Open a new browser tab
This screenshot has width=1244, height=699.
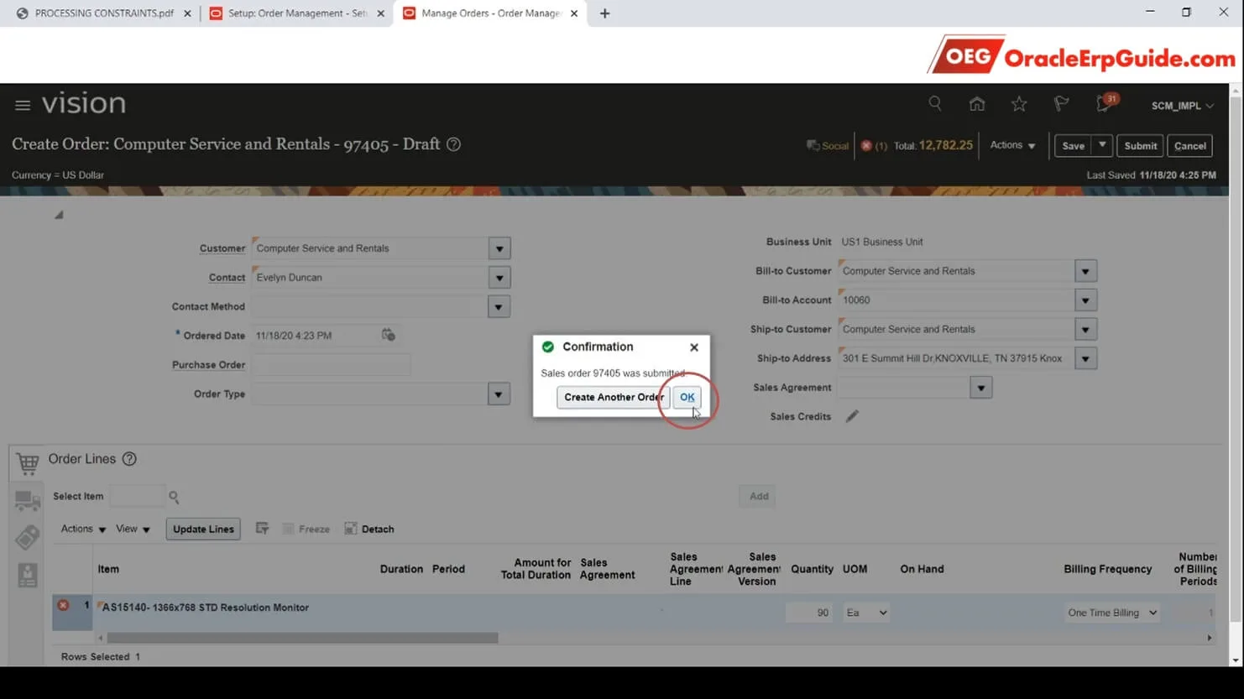point(604,13)
